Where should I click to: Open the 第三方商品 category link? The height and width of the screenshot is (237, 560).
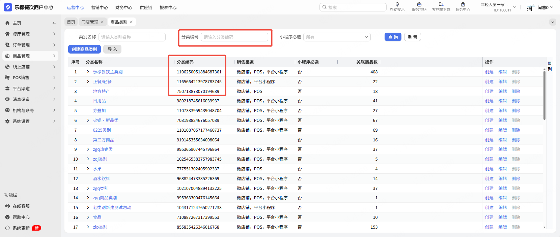(104, 140)
